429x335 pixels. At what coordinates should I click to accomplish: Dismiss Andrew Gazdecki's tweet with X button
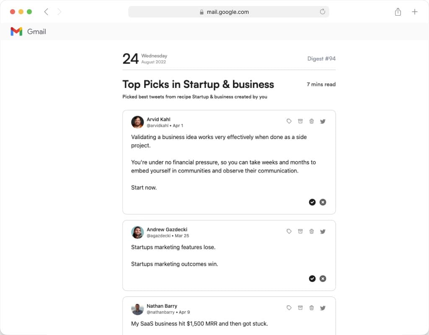point(323,278)
